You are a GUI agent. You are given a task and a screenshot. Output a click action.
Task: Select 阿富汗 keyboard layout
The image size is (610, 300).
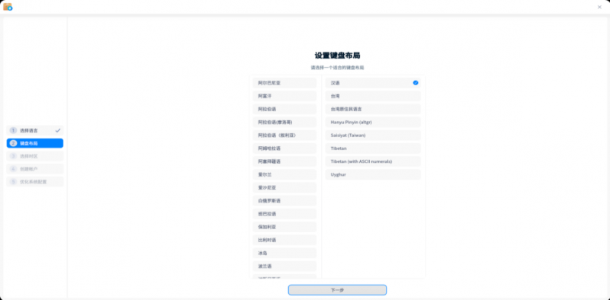(284, 96)
